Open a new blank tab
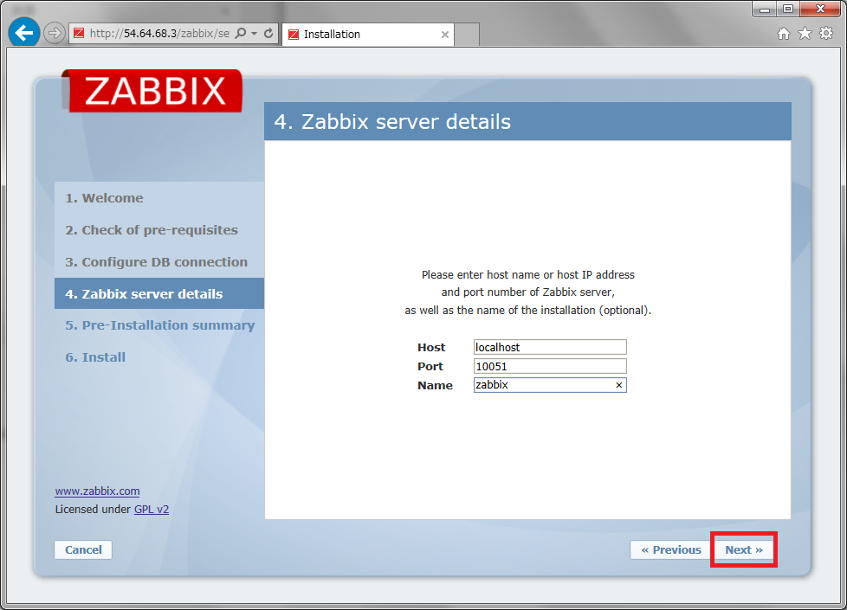Screen dimensions: 847x610 click(468, 35)
